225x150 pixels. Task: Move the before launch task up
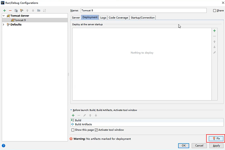tap(90, 115)
